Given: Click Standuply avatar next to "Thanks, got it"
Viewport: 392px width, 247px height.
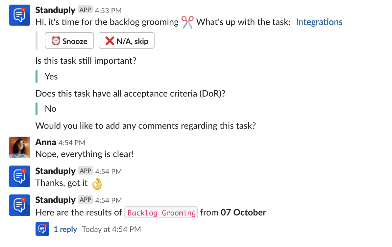Looking at the screenshot, I should [x=20, y=176].
